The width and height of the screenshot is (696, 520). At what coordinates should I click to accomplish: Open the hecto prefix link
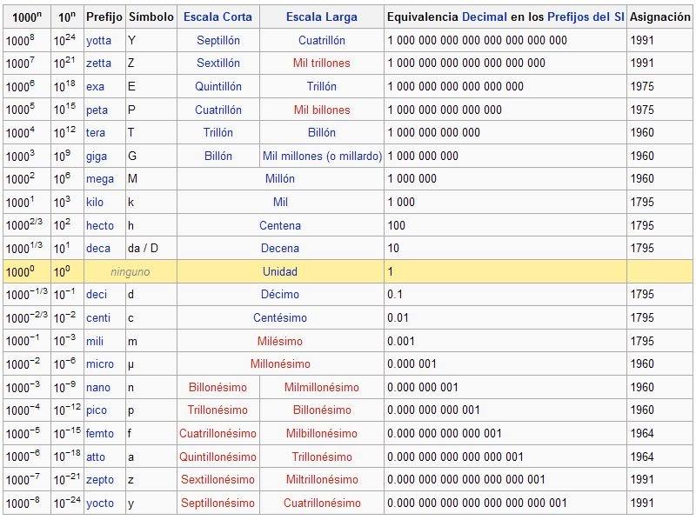coord(100,226)
